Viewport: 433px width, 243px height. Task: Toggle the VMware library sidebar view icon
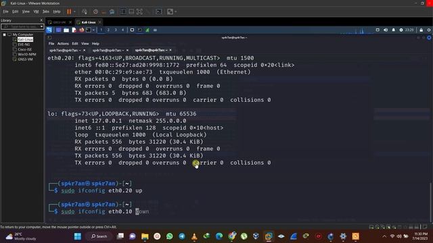click(x=123, y=11)
